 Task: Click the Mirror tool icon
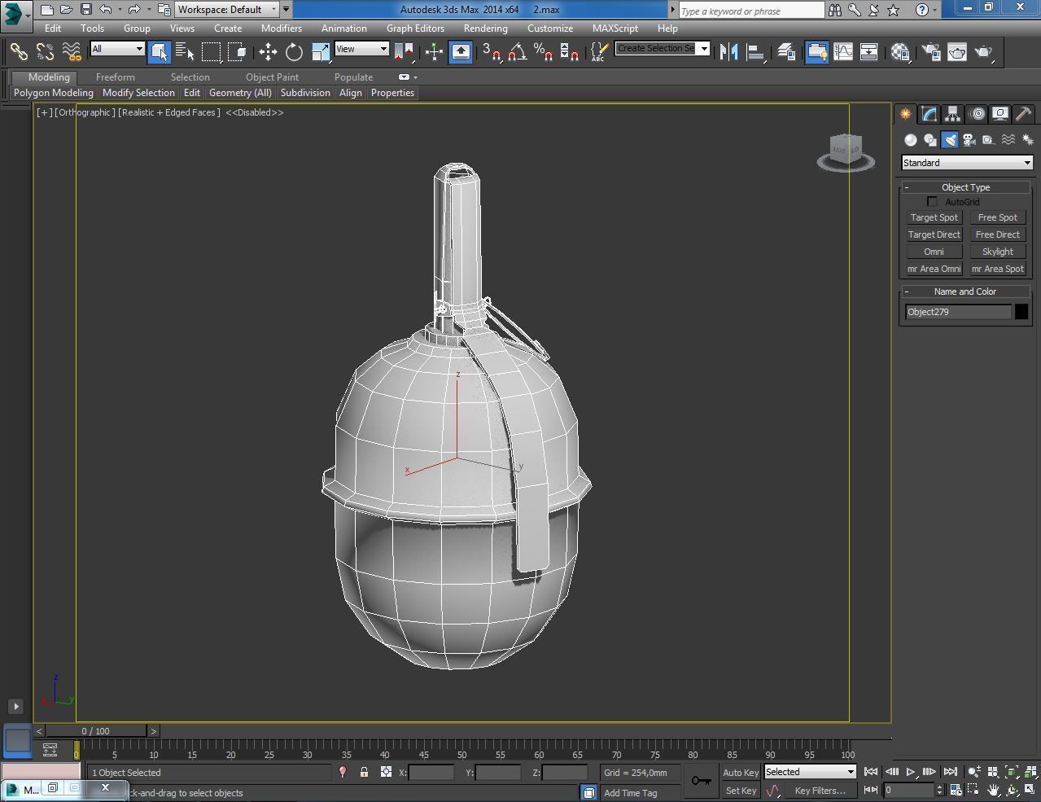pyautogui.click(x=728, y=52)
